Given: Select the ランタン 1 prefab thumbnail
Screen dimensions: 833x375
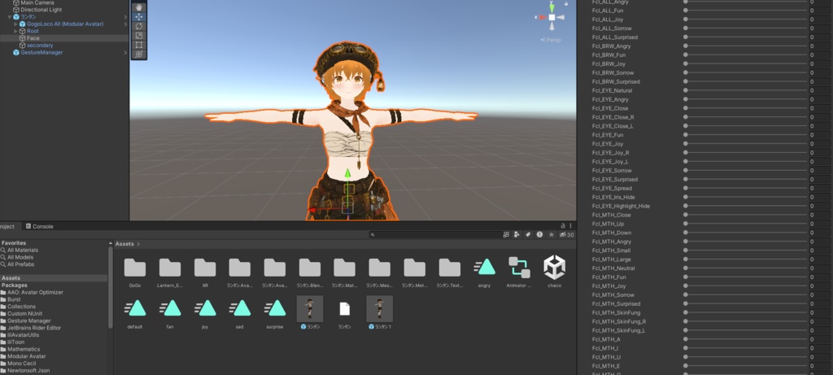Looking at the screenshot, I should 380,308.
